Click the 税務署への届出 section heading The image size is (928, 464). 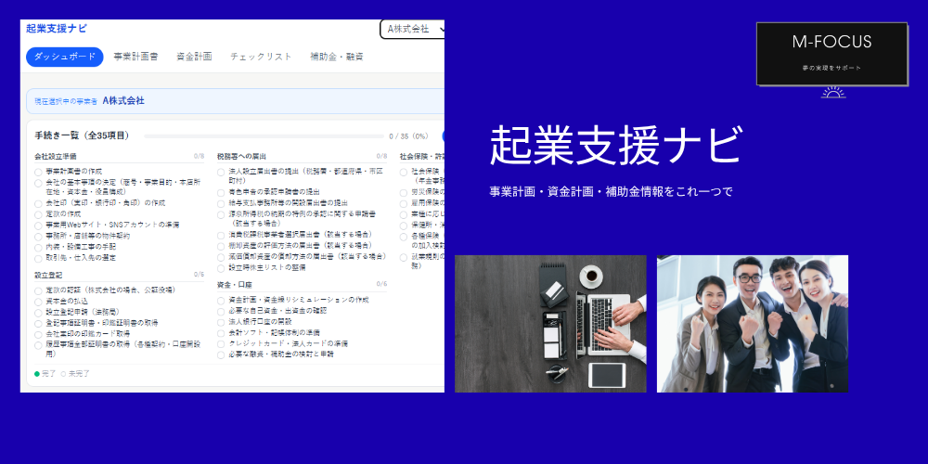[x=241, y=157]
